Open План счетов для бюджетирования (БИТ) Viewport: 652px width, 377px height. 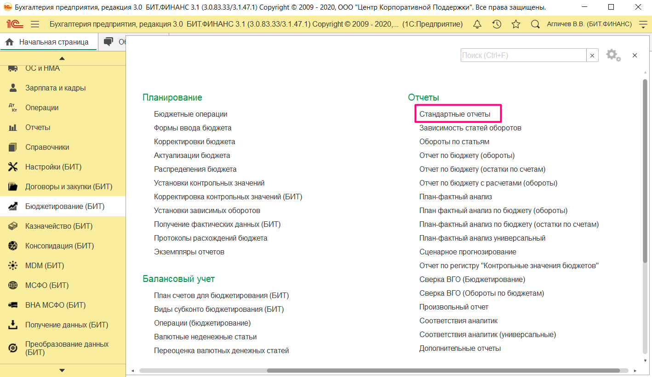click(x=222, y=295)
